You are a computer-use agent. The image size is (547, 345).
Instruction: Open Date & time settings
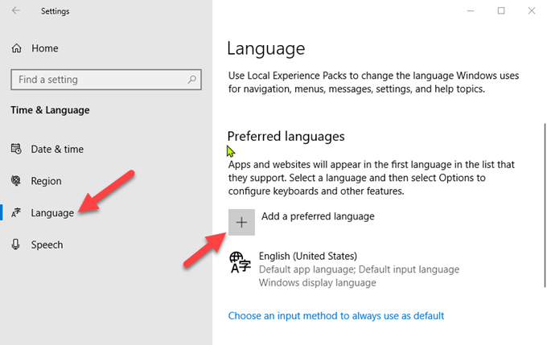pyautogui.click(x=56, y=149)
